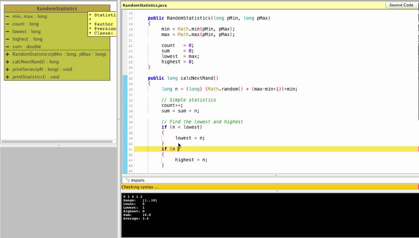The image size is (419, 238).
Task: Click the minus icon beside lowest : long
Action: [7, 31]
